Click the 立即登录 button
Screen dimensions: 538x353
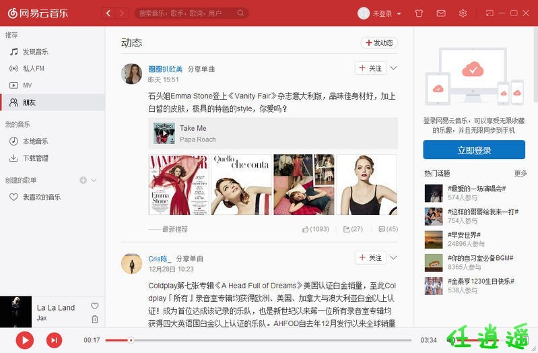(x=474, y=150)
